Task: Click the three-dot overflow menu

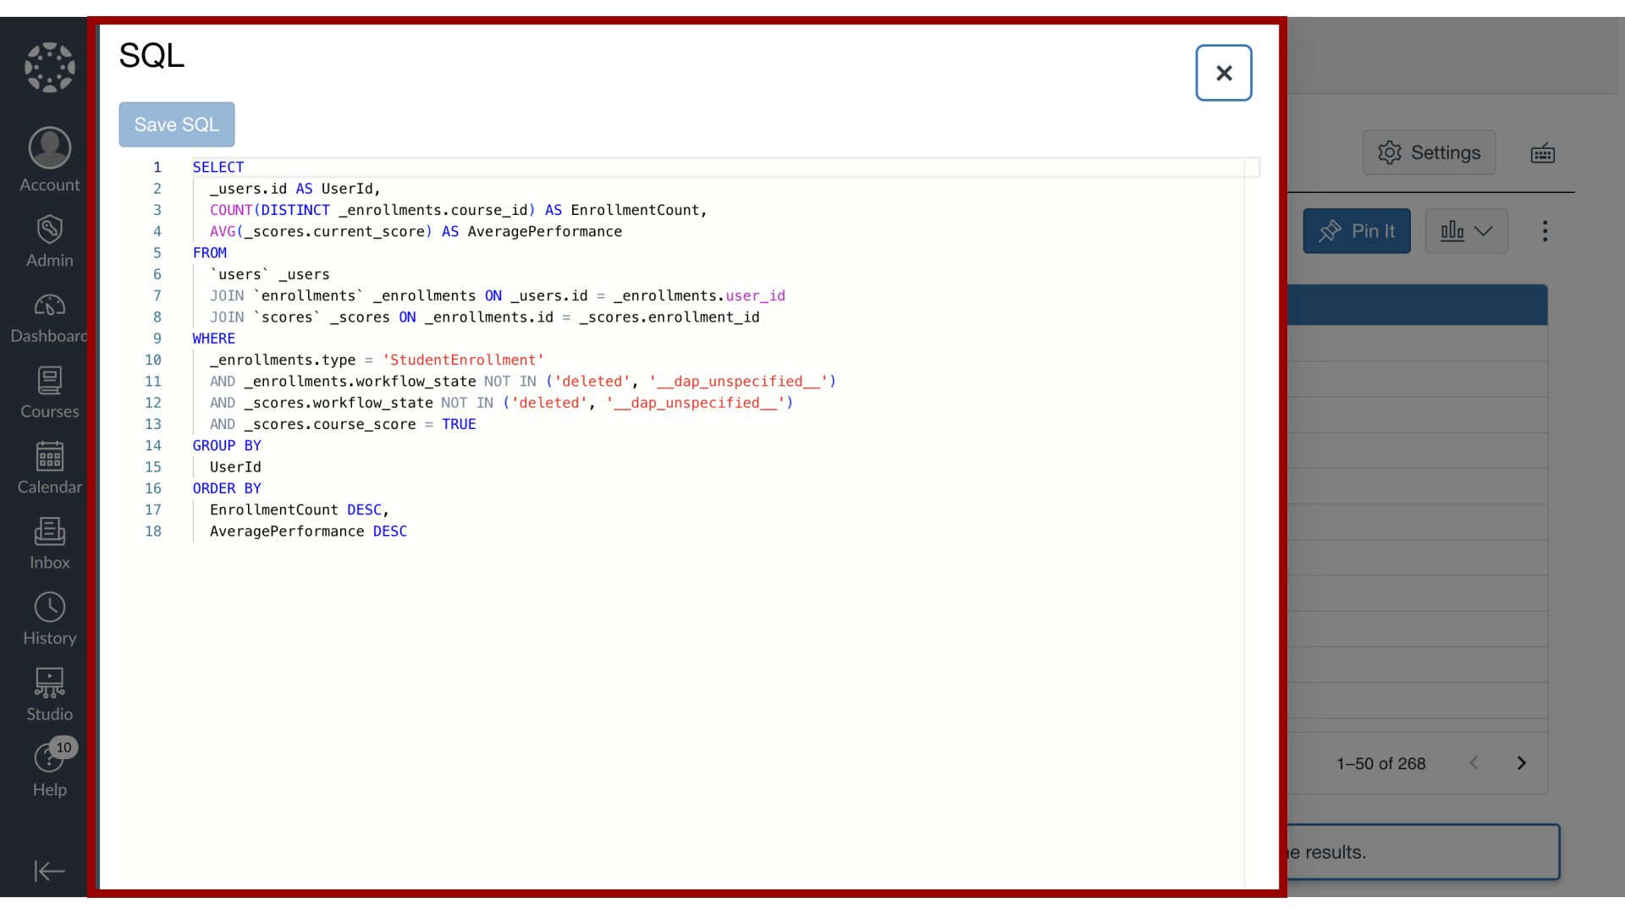Action: pos(1545,230)
